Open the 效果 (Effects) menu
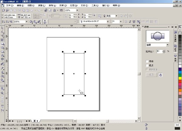The height and width of the screenshot is (131, 182). [x=63, y=5]
